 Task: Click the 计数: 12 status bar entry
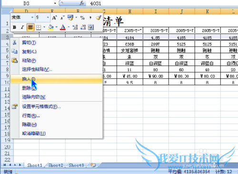pyautogui.click(x=224, y=172)
